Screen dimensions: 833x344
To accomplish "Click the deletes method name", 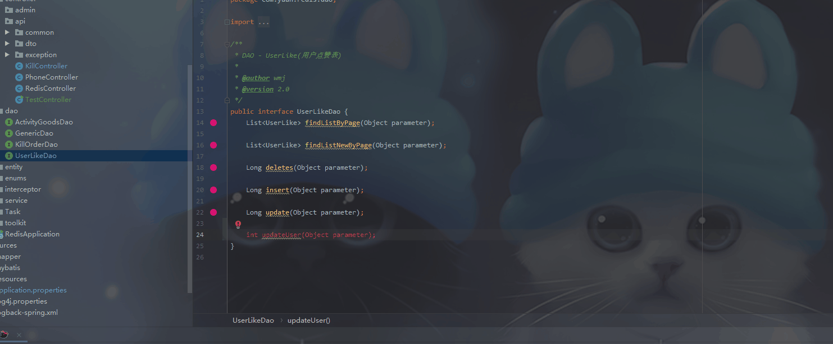I will [x=279, y=168].
